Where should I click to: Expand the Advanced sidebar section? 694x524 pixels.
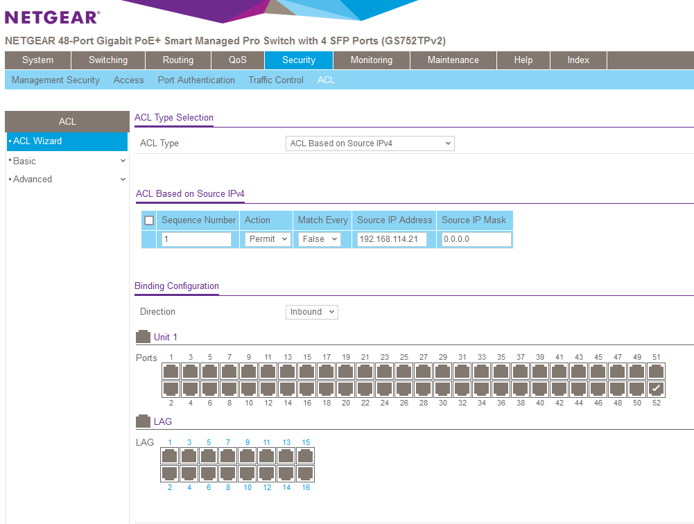click(x=67, y=180)
